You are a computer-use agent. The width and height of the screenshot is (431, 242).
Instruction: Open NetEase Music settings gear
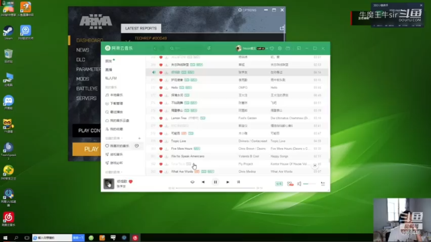tap(280, 48)
